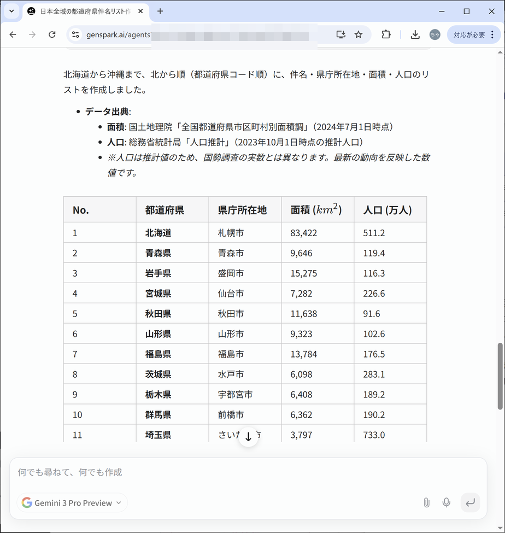Open the browser downloads icon
The width and height of the screenshot is (505, 533).
point(415,34)
